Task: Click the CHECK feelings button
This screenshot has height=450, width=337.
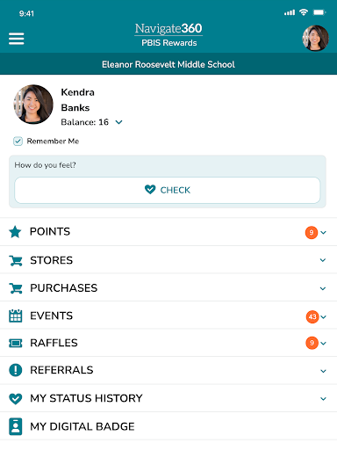Action: tap(168, 190)
